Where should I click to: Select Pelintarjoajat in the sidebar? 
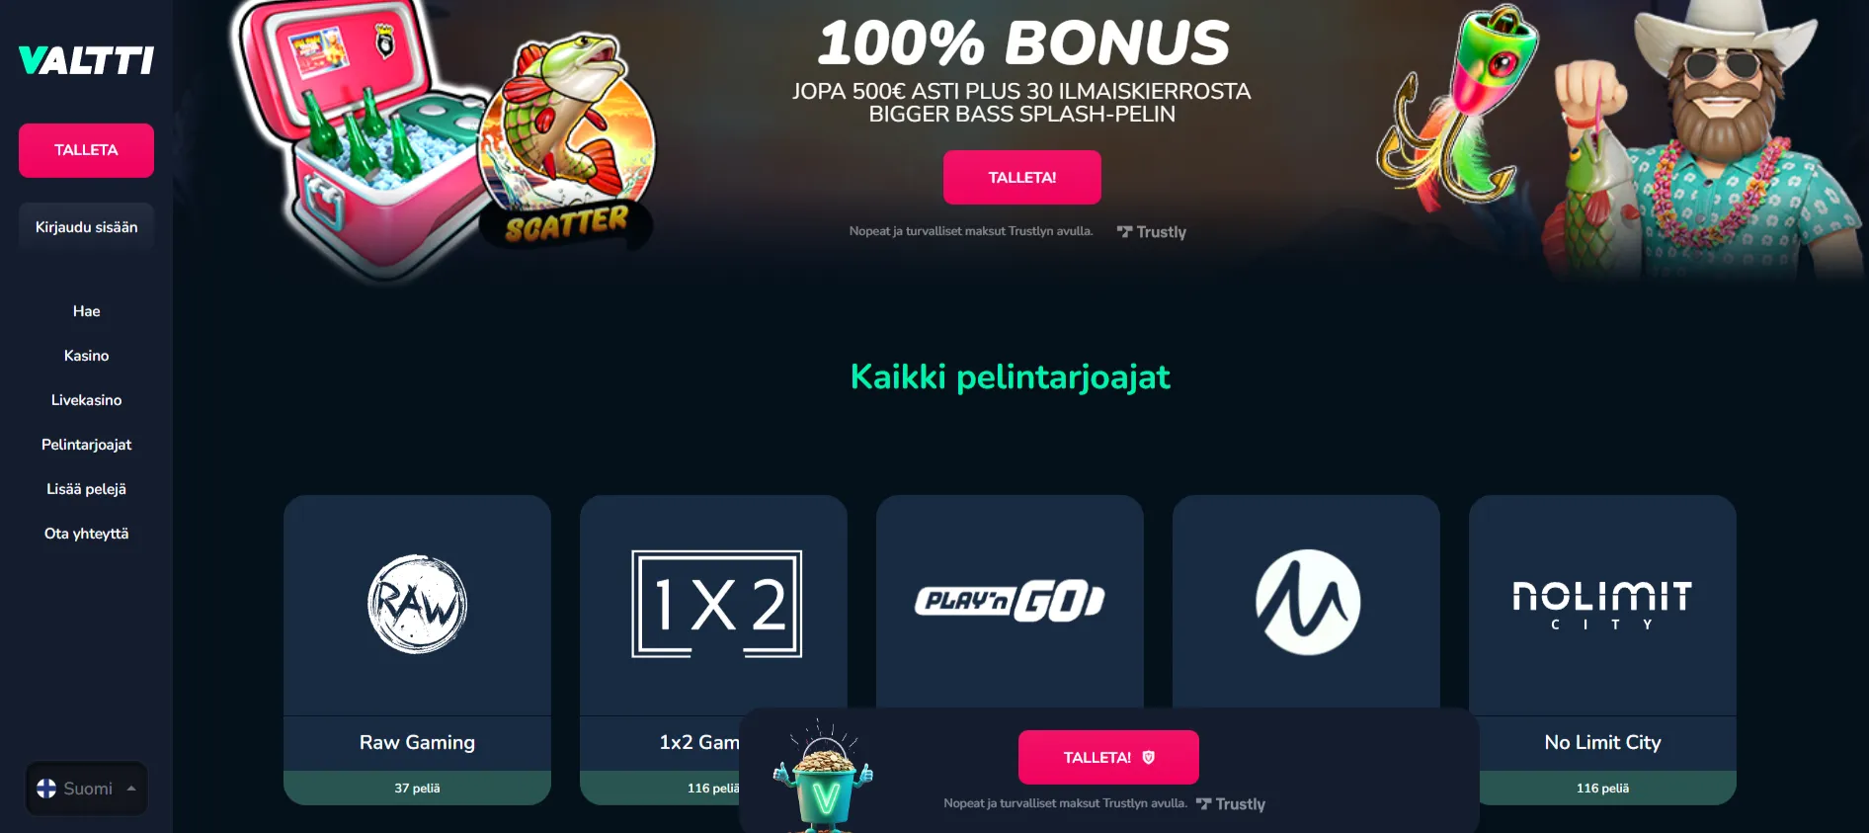click(x=86, y=445)
